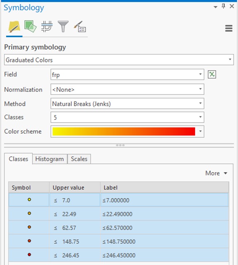Open the Method dropdown Natural Breaks (Jenks)

[127, 104]
